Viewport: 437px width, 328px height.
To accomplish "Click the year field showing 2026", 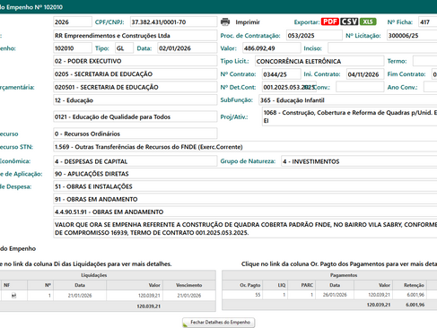I will pos(73,22).
